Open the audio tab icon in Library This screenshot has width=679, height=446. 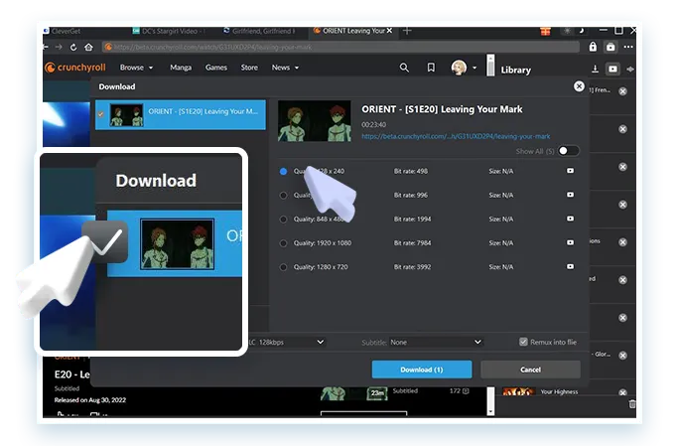630,69
